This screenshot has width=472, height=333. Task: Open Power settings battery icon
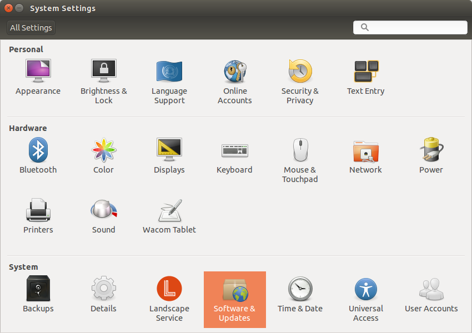431,149
